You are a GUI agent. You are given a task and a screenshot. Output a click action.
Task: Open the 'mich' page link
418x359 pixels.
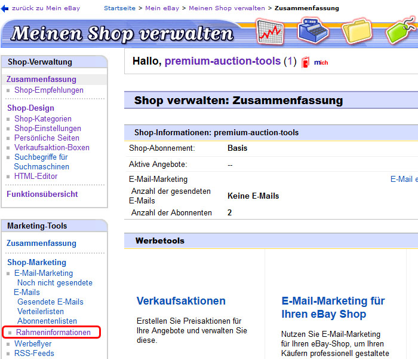pos(321,62)
